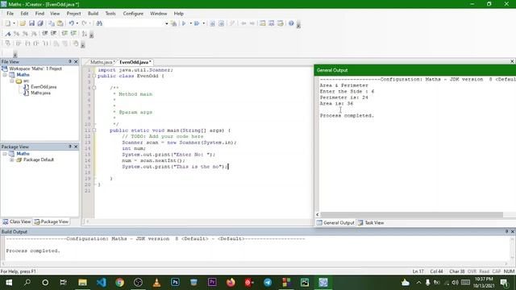Image resolution: width=516 pixels, height=290 pixels.
Task: Pin the Build Output panel
Action: 506,232
